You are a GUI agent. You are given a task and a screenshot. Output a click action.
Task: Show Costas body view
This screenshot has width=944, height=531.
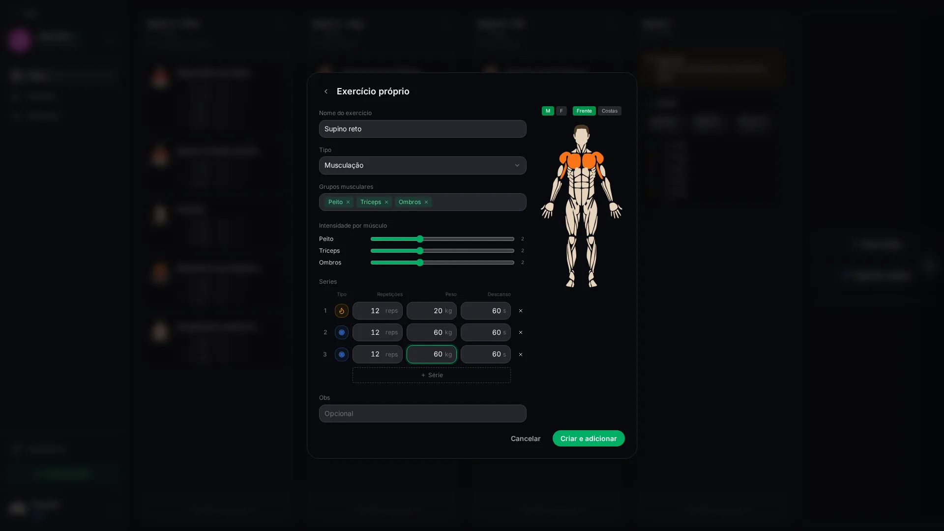(x=610, y=111)
